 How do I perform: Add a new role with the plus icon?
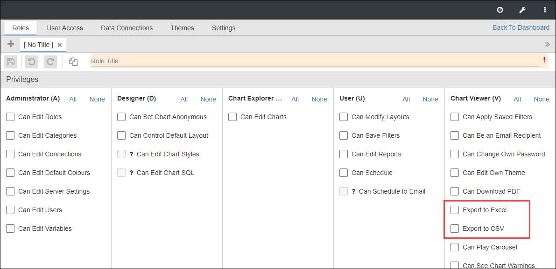click(x=10, y=44)
